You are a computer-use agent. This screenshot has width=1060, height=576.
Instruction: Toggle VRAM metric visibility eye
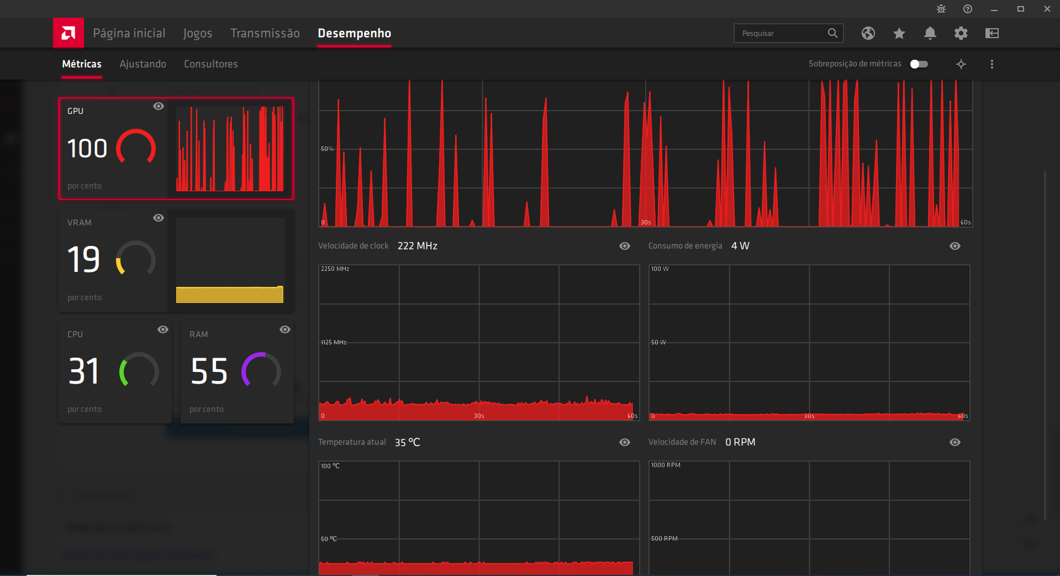tap(159, 218)
